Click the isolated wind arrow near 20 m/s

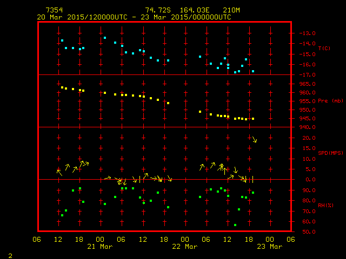click(x=254, y=140)
